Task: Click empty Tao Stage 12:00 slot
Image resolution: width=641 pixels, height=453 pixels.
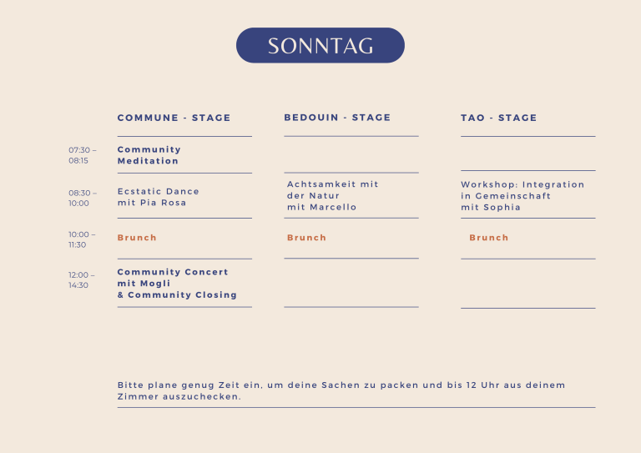Action: coord(527,284)
